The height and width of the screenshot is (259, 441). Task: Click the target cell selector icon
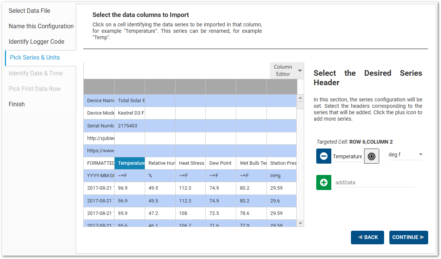point(371,156)
